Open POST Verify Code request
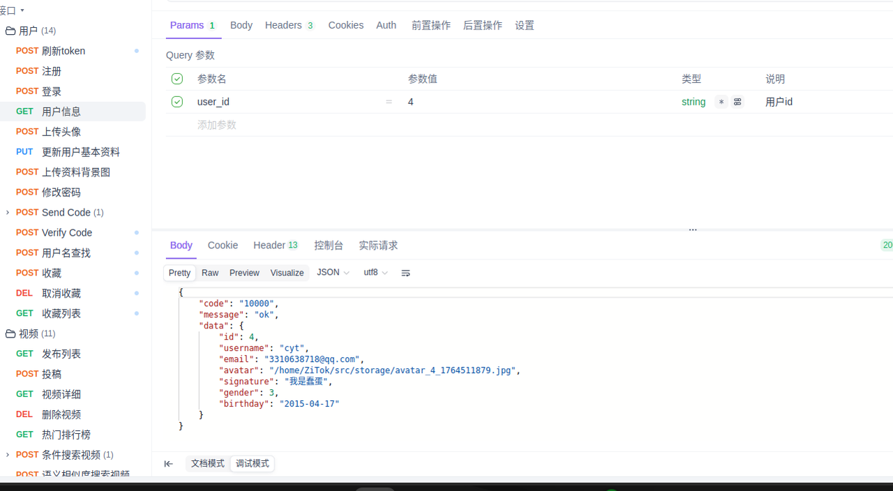The width and height of the screenshot is (893, 491). point(73,233)
